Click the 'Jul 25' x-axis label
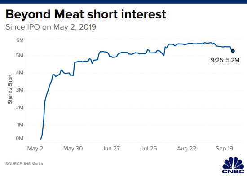This screenshot has width=247, height=176. pyautogui.click(x=149, y=148)
